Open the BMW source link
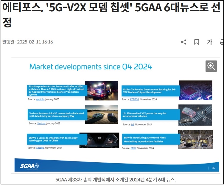The height and width of the screenshot is (185, 224). point(133,148)
